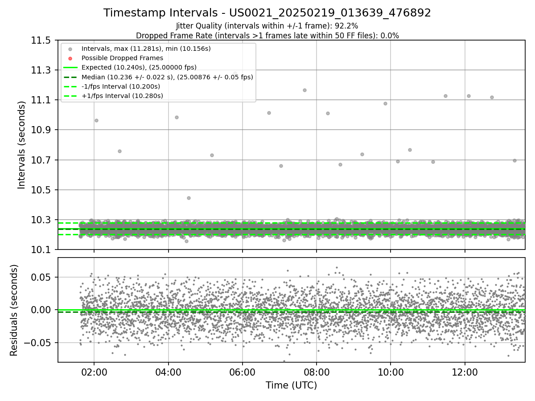Image resolution: width=535 pixels, height=401 pixels.
Task: Click the '10:00' x-axis tick label
Action: (391, 372)
